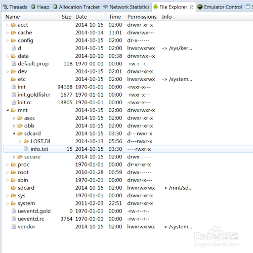Click the default.prop file icon
Image resolution: width=253 pixels, height=253 pixels.
14,64
